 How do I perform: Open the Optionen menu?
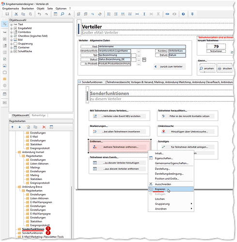pos(61,9)
